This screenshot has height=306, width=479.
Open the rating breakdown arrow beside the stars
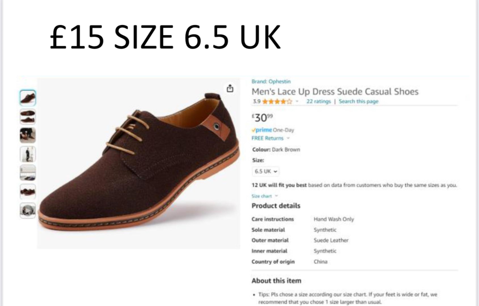pyautogui.click(x=297, y=102)
